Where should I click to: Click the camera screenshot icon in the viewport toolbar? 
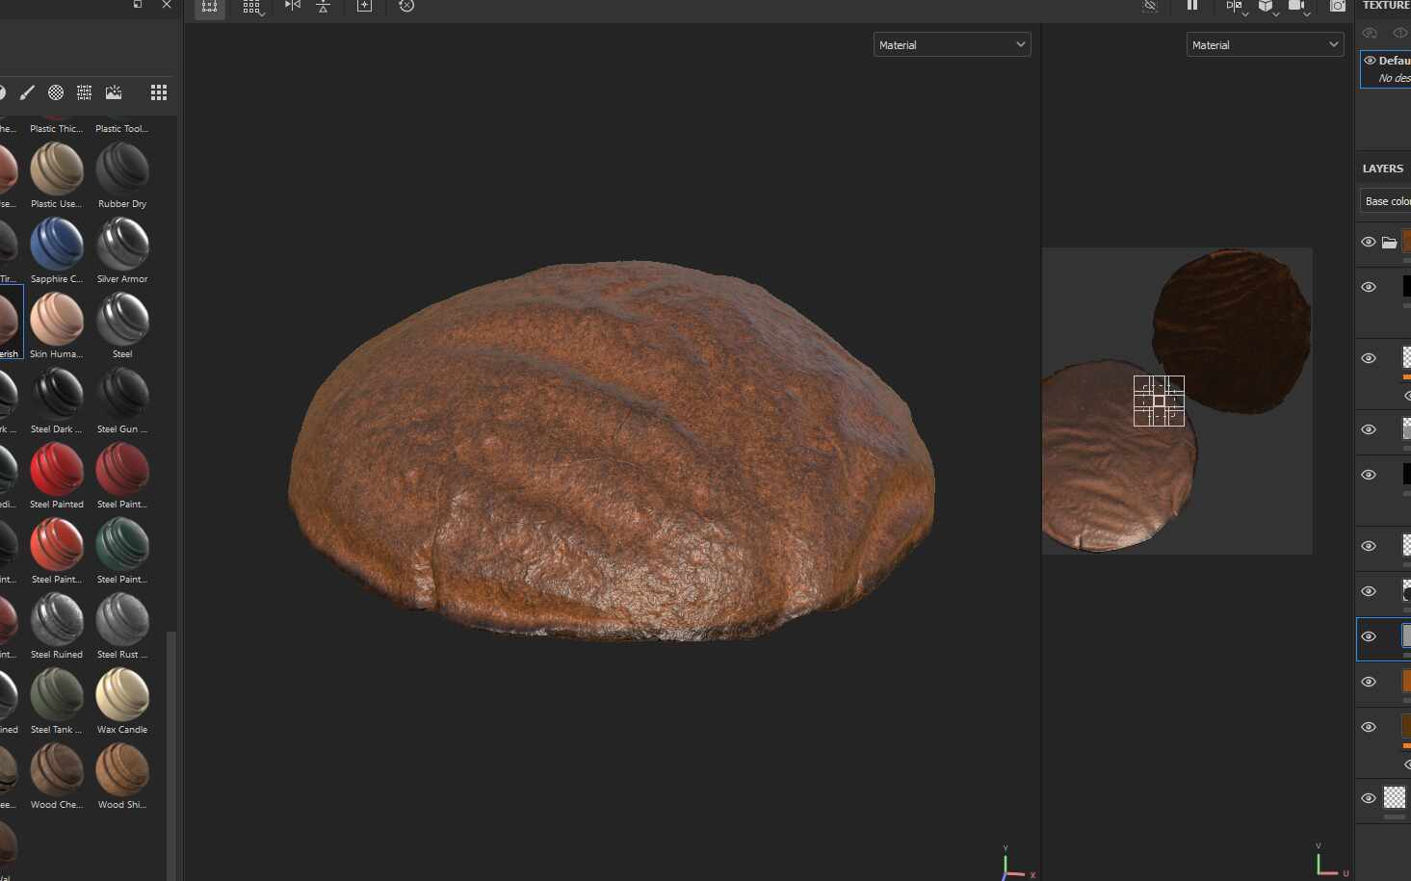point(1337,7)
